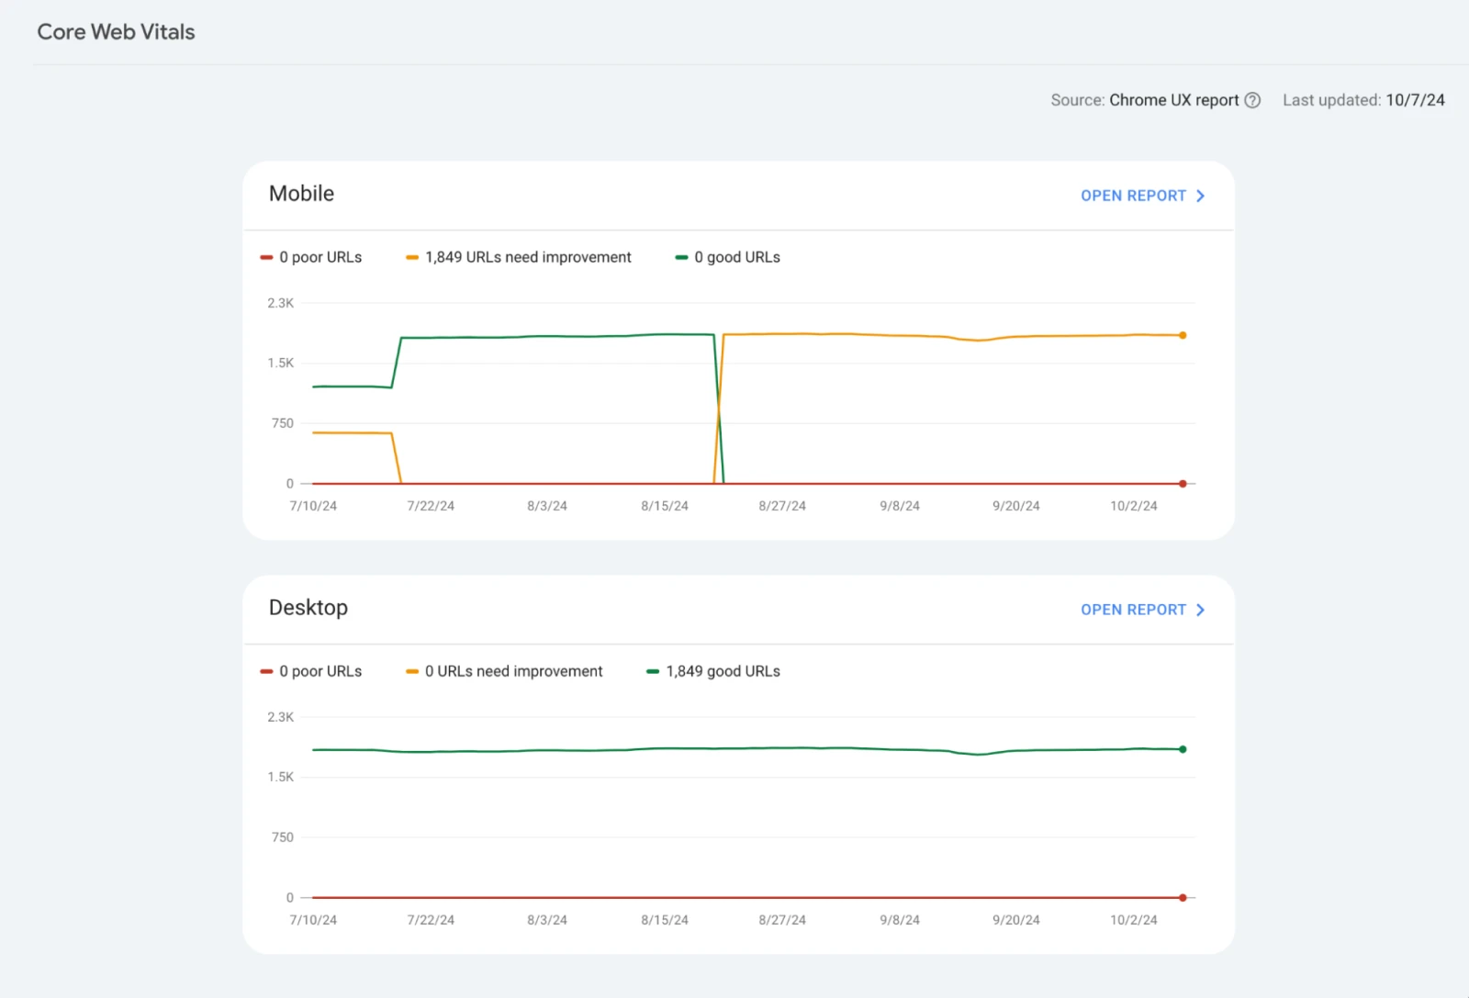The width and height of the screenshot is (1469, 998).
Task: Click the red endpoint marker on Desktop chart
Action: [x=1183, y=898]
